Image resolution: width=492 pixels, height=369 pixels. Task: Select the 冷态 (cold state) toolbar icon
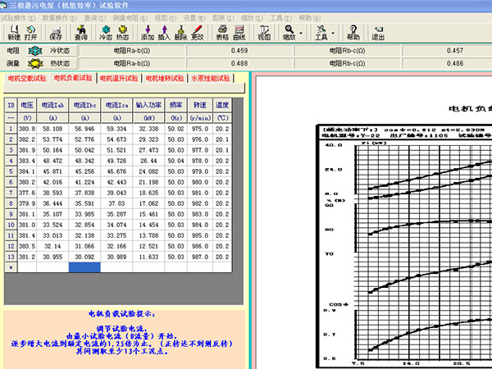pos(105,32)
